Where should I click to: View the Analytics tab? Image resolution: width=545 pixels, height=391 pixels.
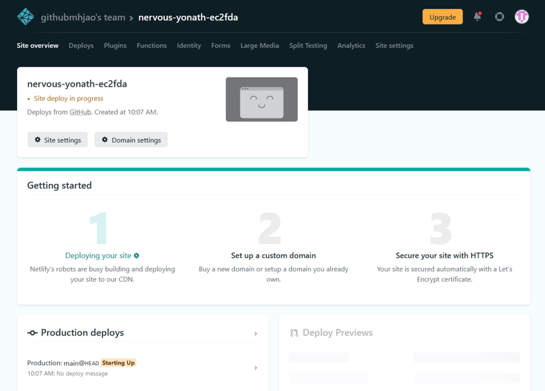[351, 45]
